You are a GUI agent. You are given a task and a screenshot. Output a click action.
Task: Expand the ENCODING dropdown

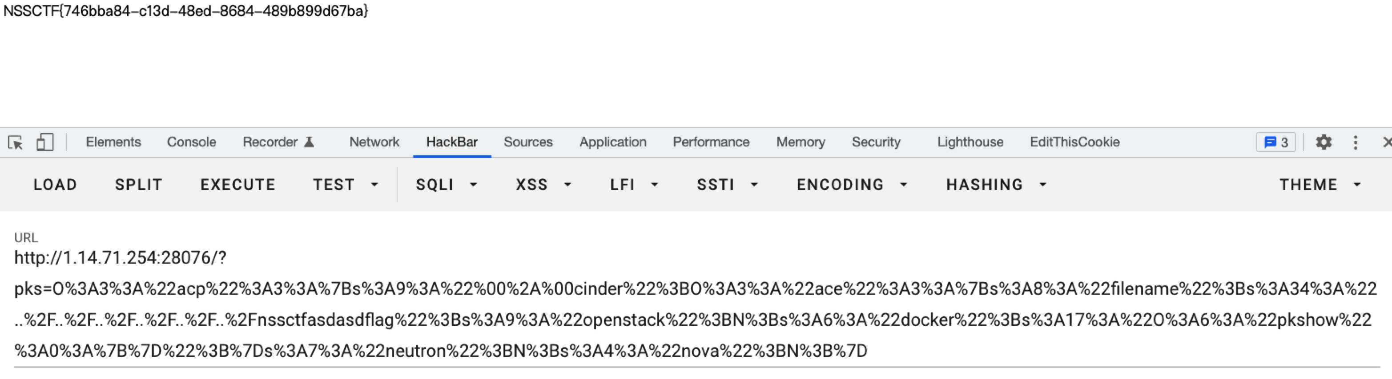click(852, 185)
